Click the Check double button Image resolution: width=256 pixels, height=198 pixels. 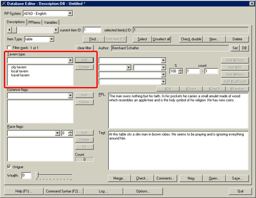191,39
